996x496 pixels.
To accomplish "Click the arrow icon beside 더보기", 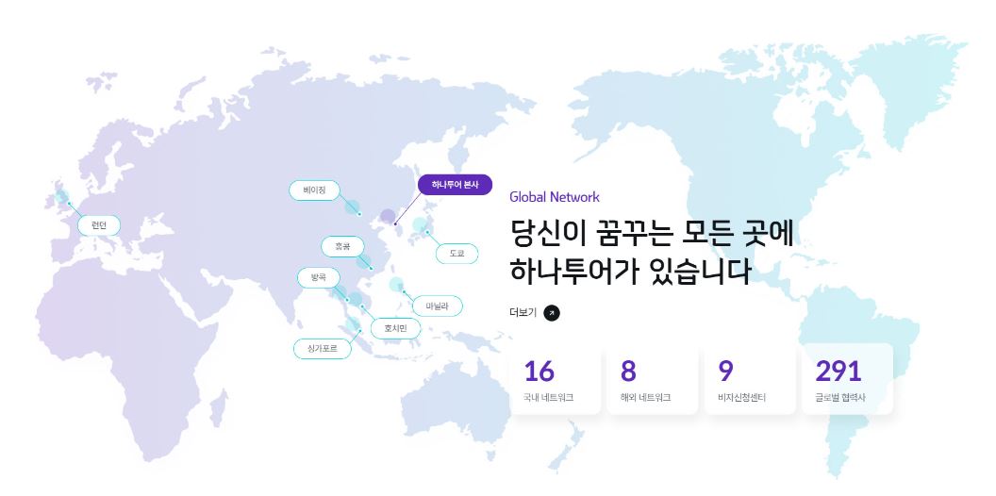I will click(552, 313).
